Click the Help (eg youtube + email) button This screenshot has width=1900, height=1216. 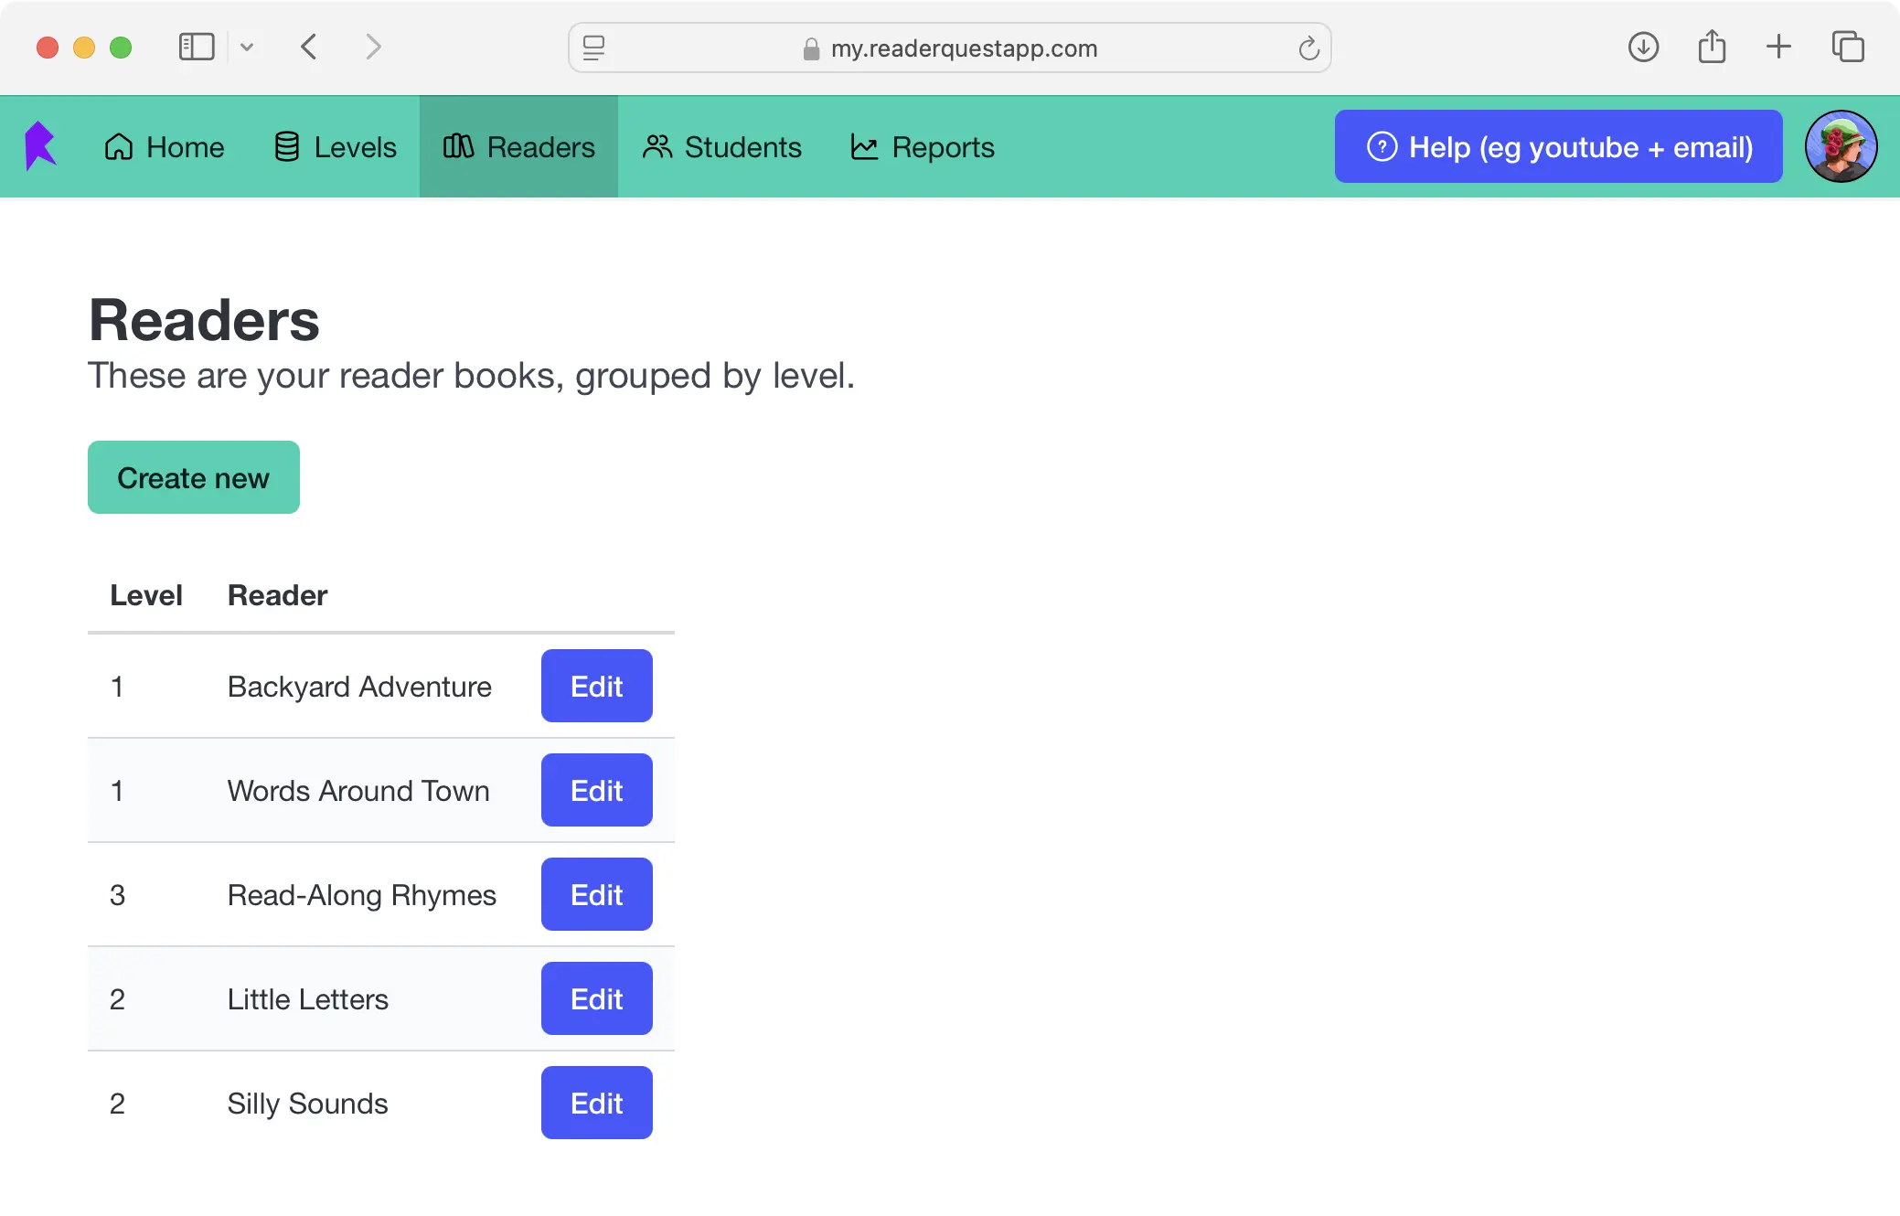point(1558,147)
